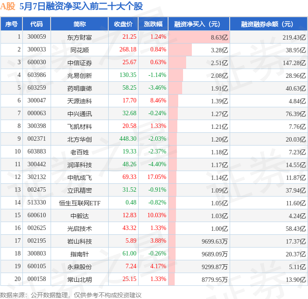308x299 pixels.
Task: Select stock name 光启技术
Action: coord(80,229)
